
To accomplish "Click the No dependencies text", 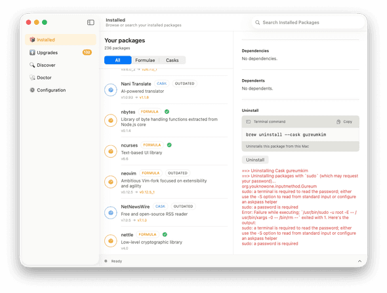I will coord(260,59).
